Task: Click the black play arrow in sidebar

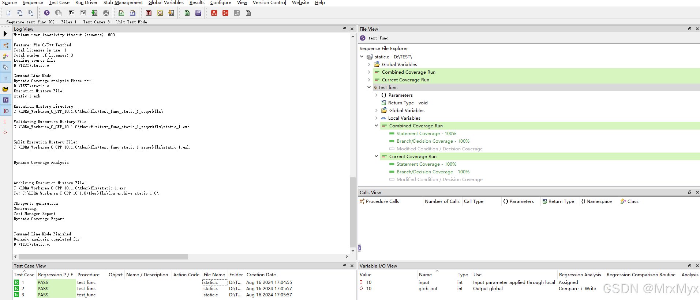Action: click(5, 34)
